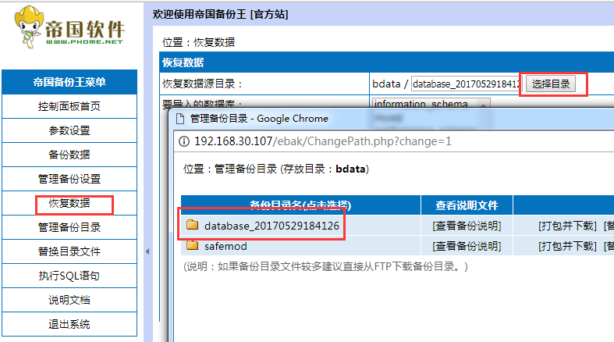Click the 选择目录 button
Image resolution: width=614 pixels, height=342 pixels.
click(x=551, y=84)
